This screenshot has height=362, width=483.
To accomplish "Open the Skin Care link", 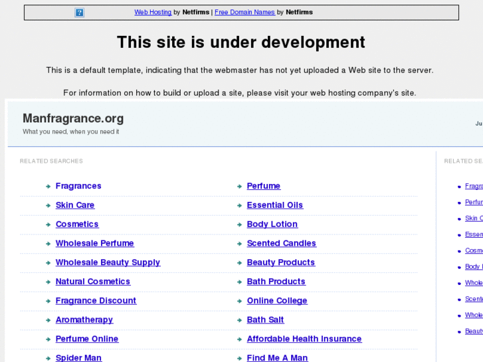I will [x=75, y=205].
